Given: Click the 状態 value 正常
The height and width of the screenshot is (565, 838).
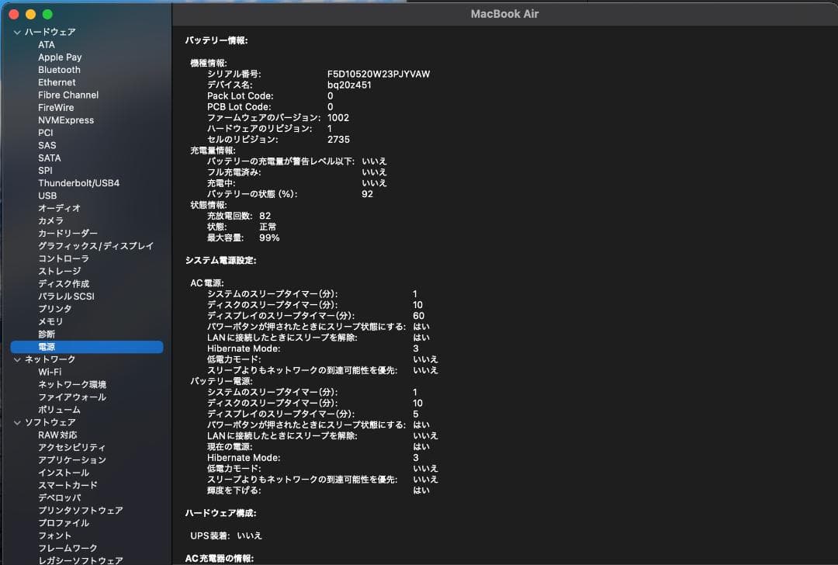Looking at the screenshot, I should point(268,227).
